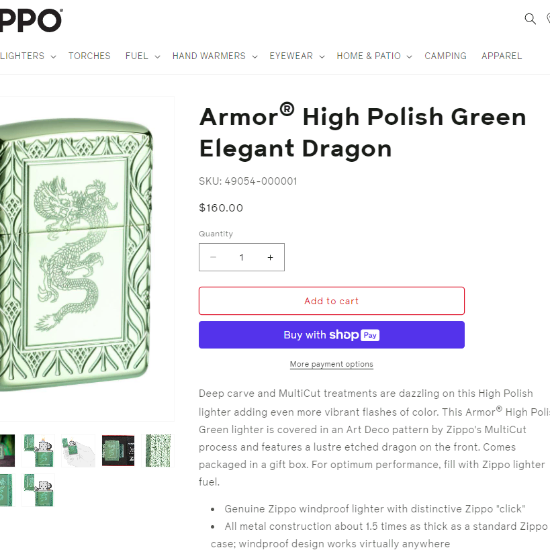This screenshot has width=550, height=550.
Task: Expand the Lighters menu chevron
Action: coord(53,56)
